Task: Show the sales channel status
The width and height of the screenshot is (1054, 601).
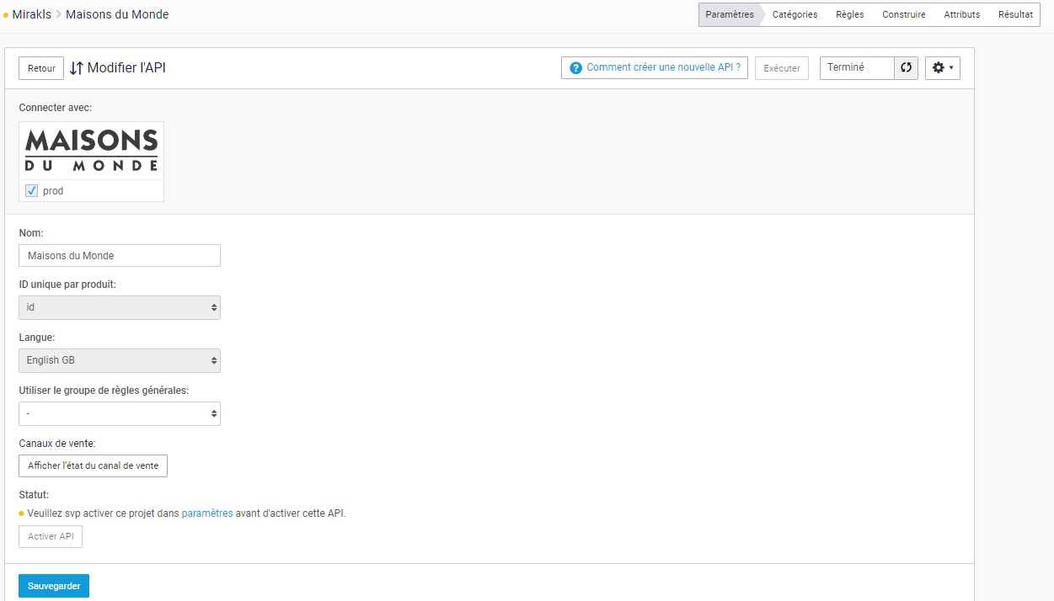Action: pos(93,465)
